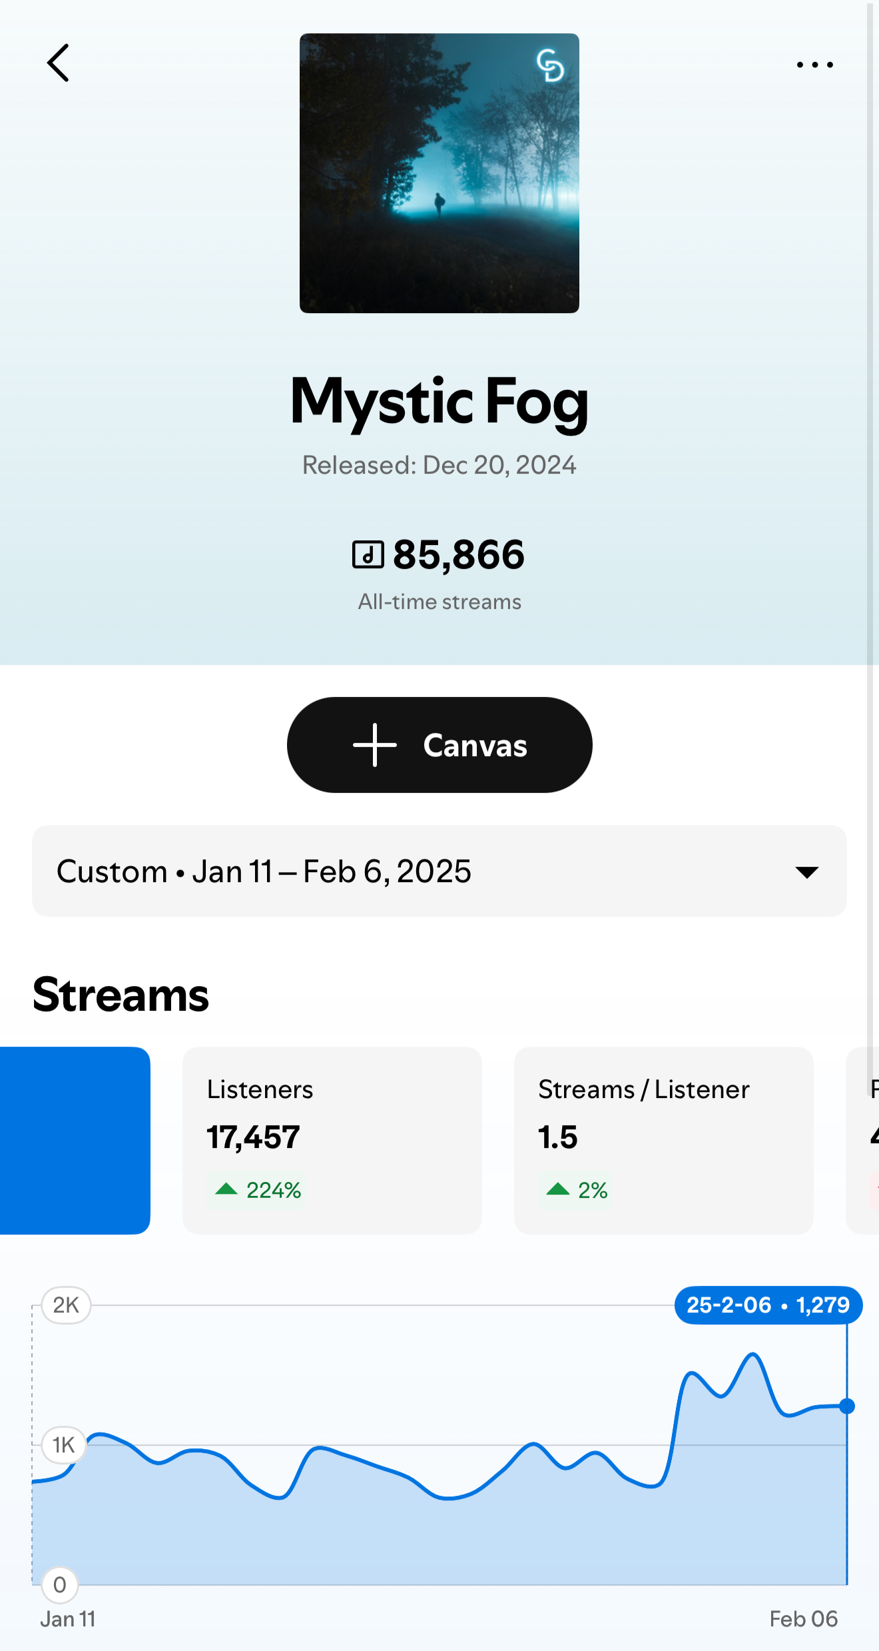Image resolution: width=879 pixels, height=1651 pixels.
Task: Click the 85,866 all-time streams count
Action: click(x=458, y=554)
